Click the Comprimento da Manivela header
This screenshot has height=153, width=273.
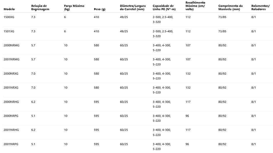click(x=231, y=7)
